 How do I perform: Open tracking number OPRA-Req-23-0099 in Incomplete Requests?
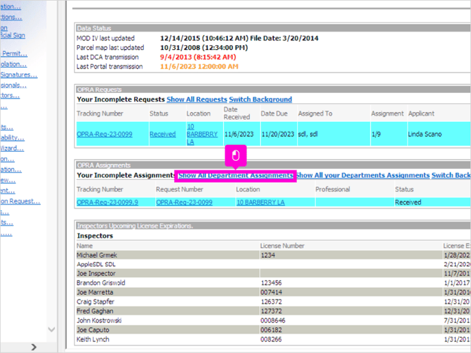coord(104,134)
